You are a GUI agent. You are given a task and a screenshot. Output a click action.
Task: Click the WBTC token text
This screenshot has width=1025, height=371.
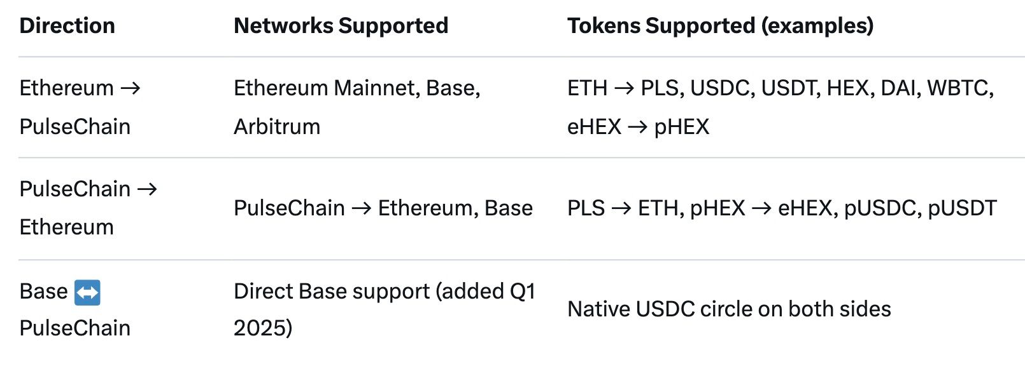[959, 88]
